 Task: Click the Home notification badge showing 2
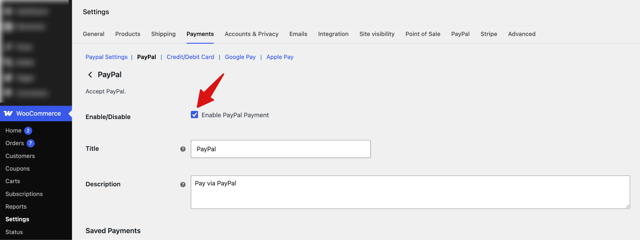click(28, 131)
